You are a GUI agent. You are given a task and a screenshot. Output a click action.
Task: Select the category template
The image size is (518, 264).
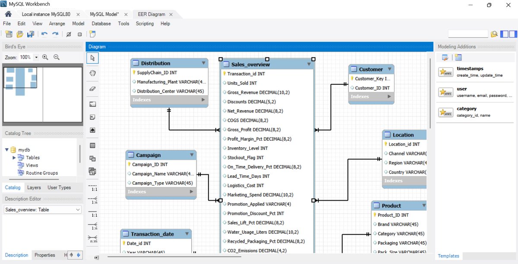(476, 112)
